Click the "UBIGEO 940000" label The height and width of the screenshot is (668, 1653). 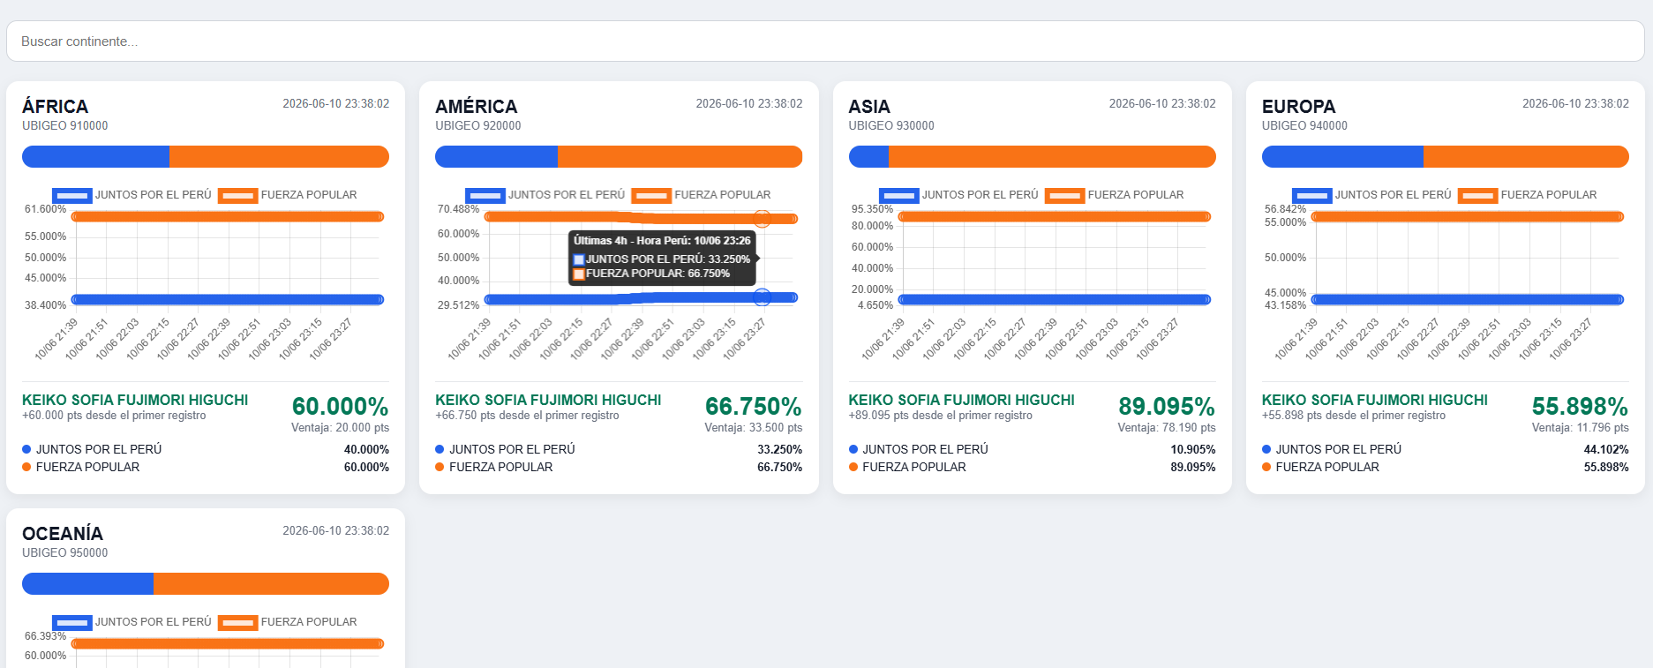coord(1304,126)
